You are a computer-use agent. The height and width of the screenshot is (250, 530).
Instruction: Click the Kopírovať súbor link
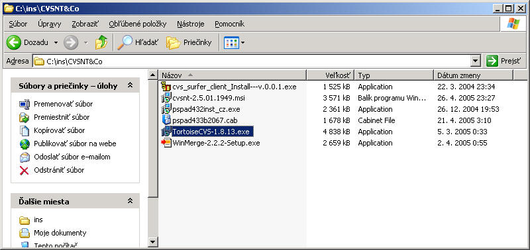tap(59, 130)
